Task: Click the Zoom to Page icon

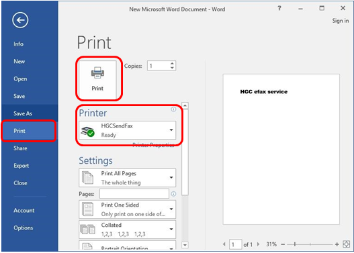Action: point(347,244)
